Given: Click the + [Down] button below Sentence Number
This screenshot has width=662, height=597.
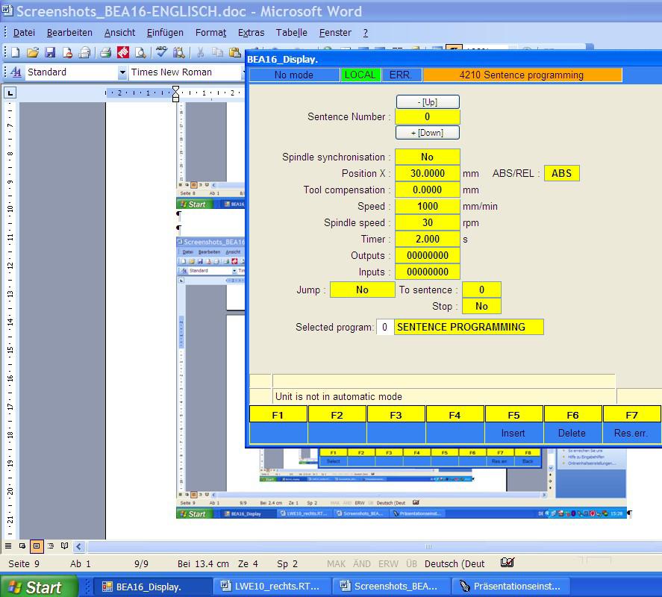Looking at the screenshot, I should [x=427, y=133].
